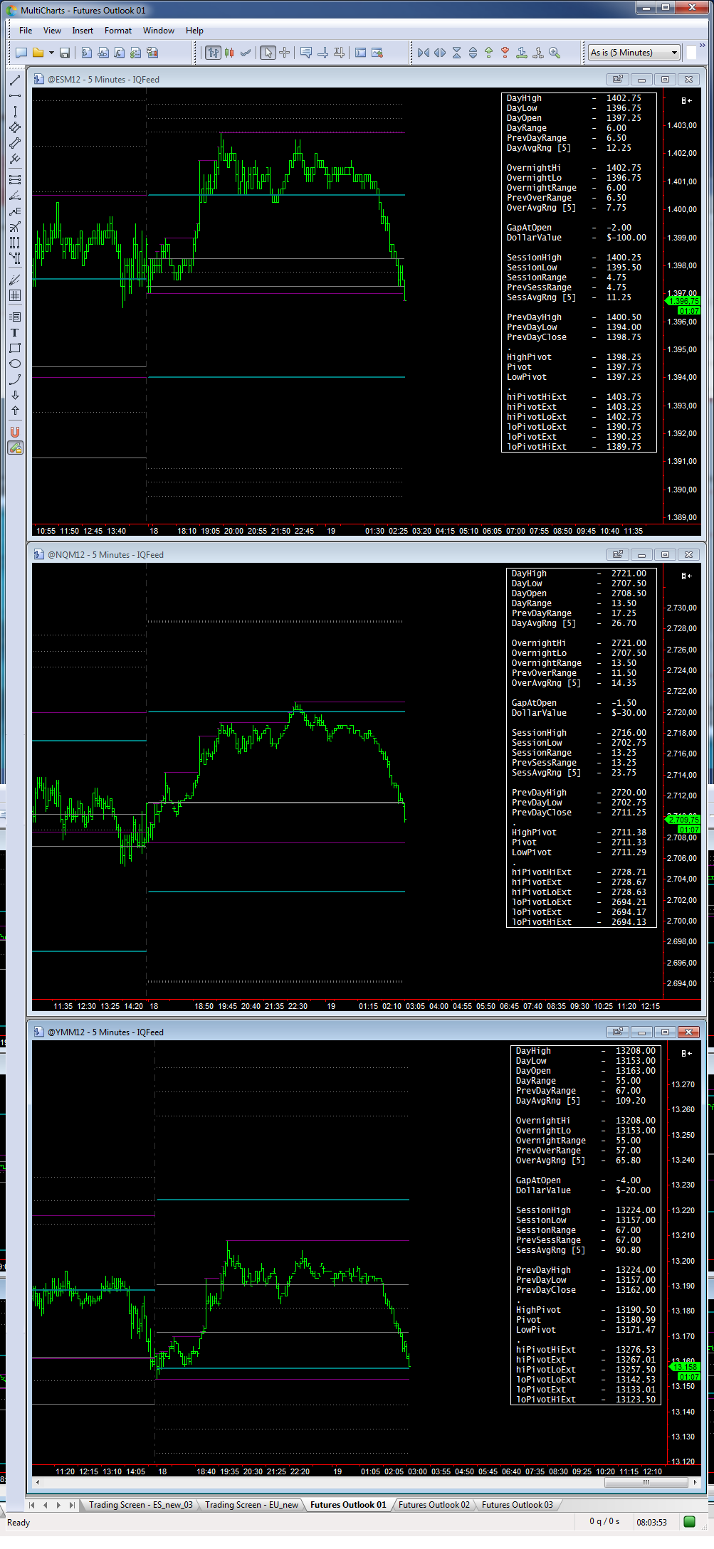This screenshot has height=1549, width=714.
Task: Select the Futures Outlook 01 tab
Action: point(348,1504)
